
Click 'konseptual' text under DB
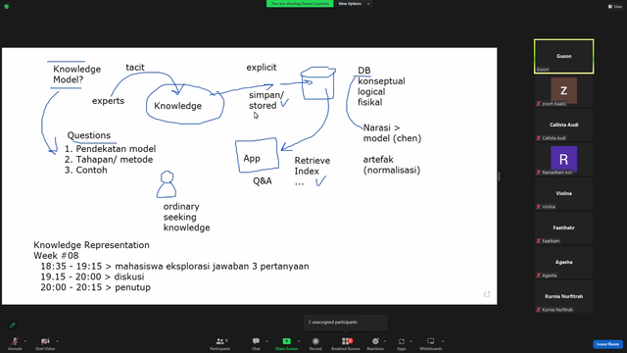point(381,81)
